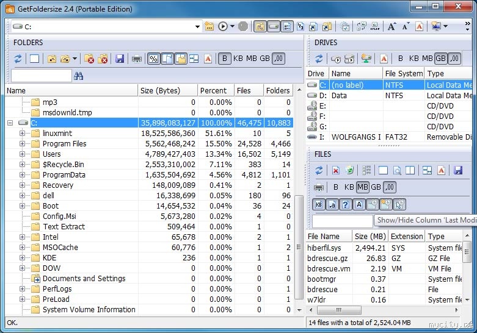Switch FILES size unit to KB
Screen dimensions: 477x333
tap(349, 187)
